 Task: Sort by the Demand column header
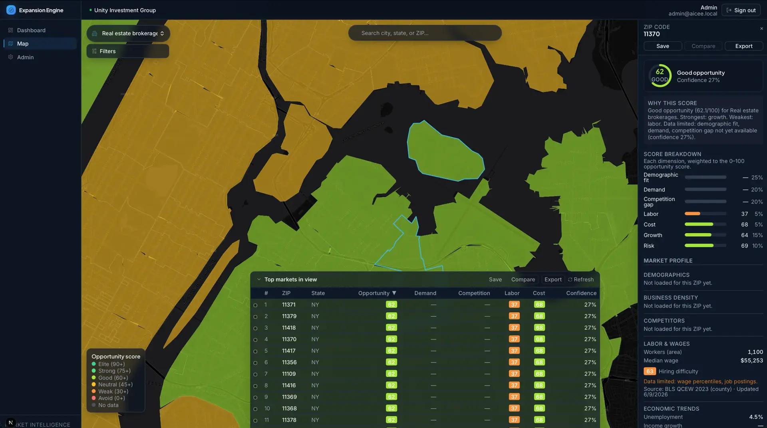(425, 293)
